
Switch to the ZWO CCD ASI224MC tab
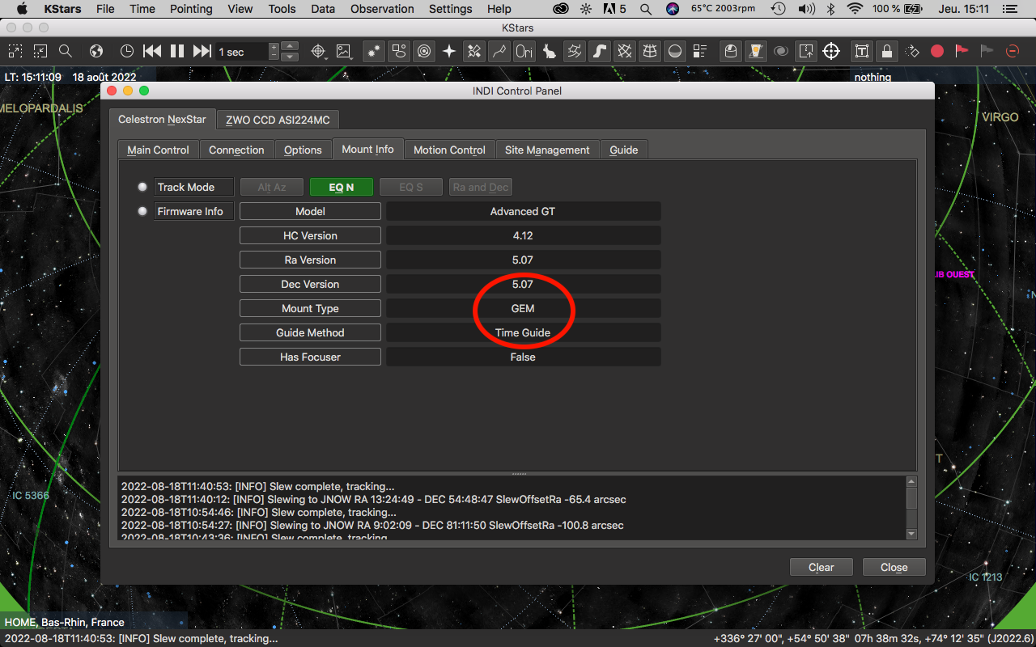(x=278, y=120)
